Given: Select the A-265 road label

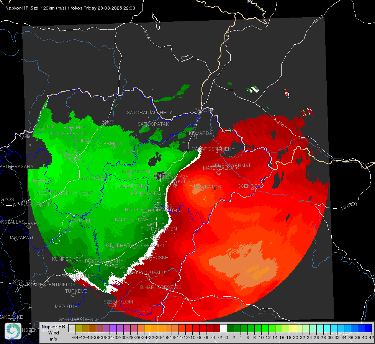Looking at the screenshot, I should (x=278, y=122).
